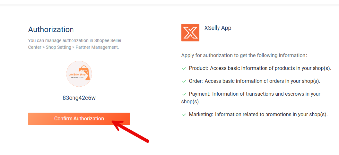339x155 pixels.
Task: Click the Payment permission description
Action: tap(251, 97)
